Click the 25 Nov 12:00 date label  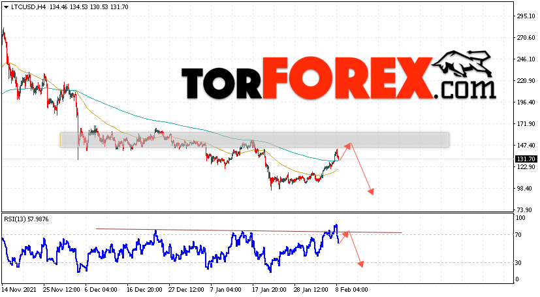pyautogui.click(x=60, y=290)
